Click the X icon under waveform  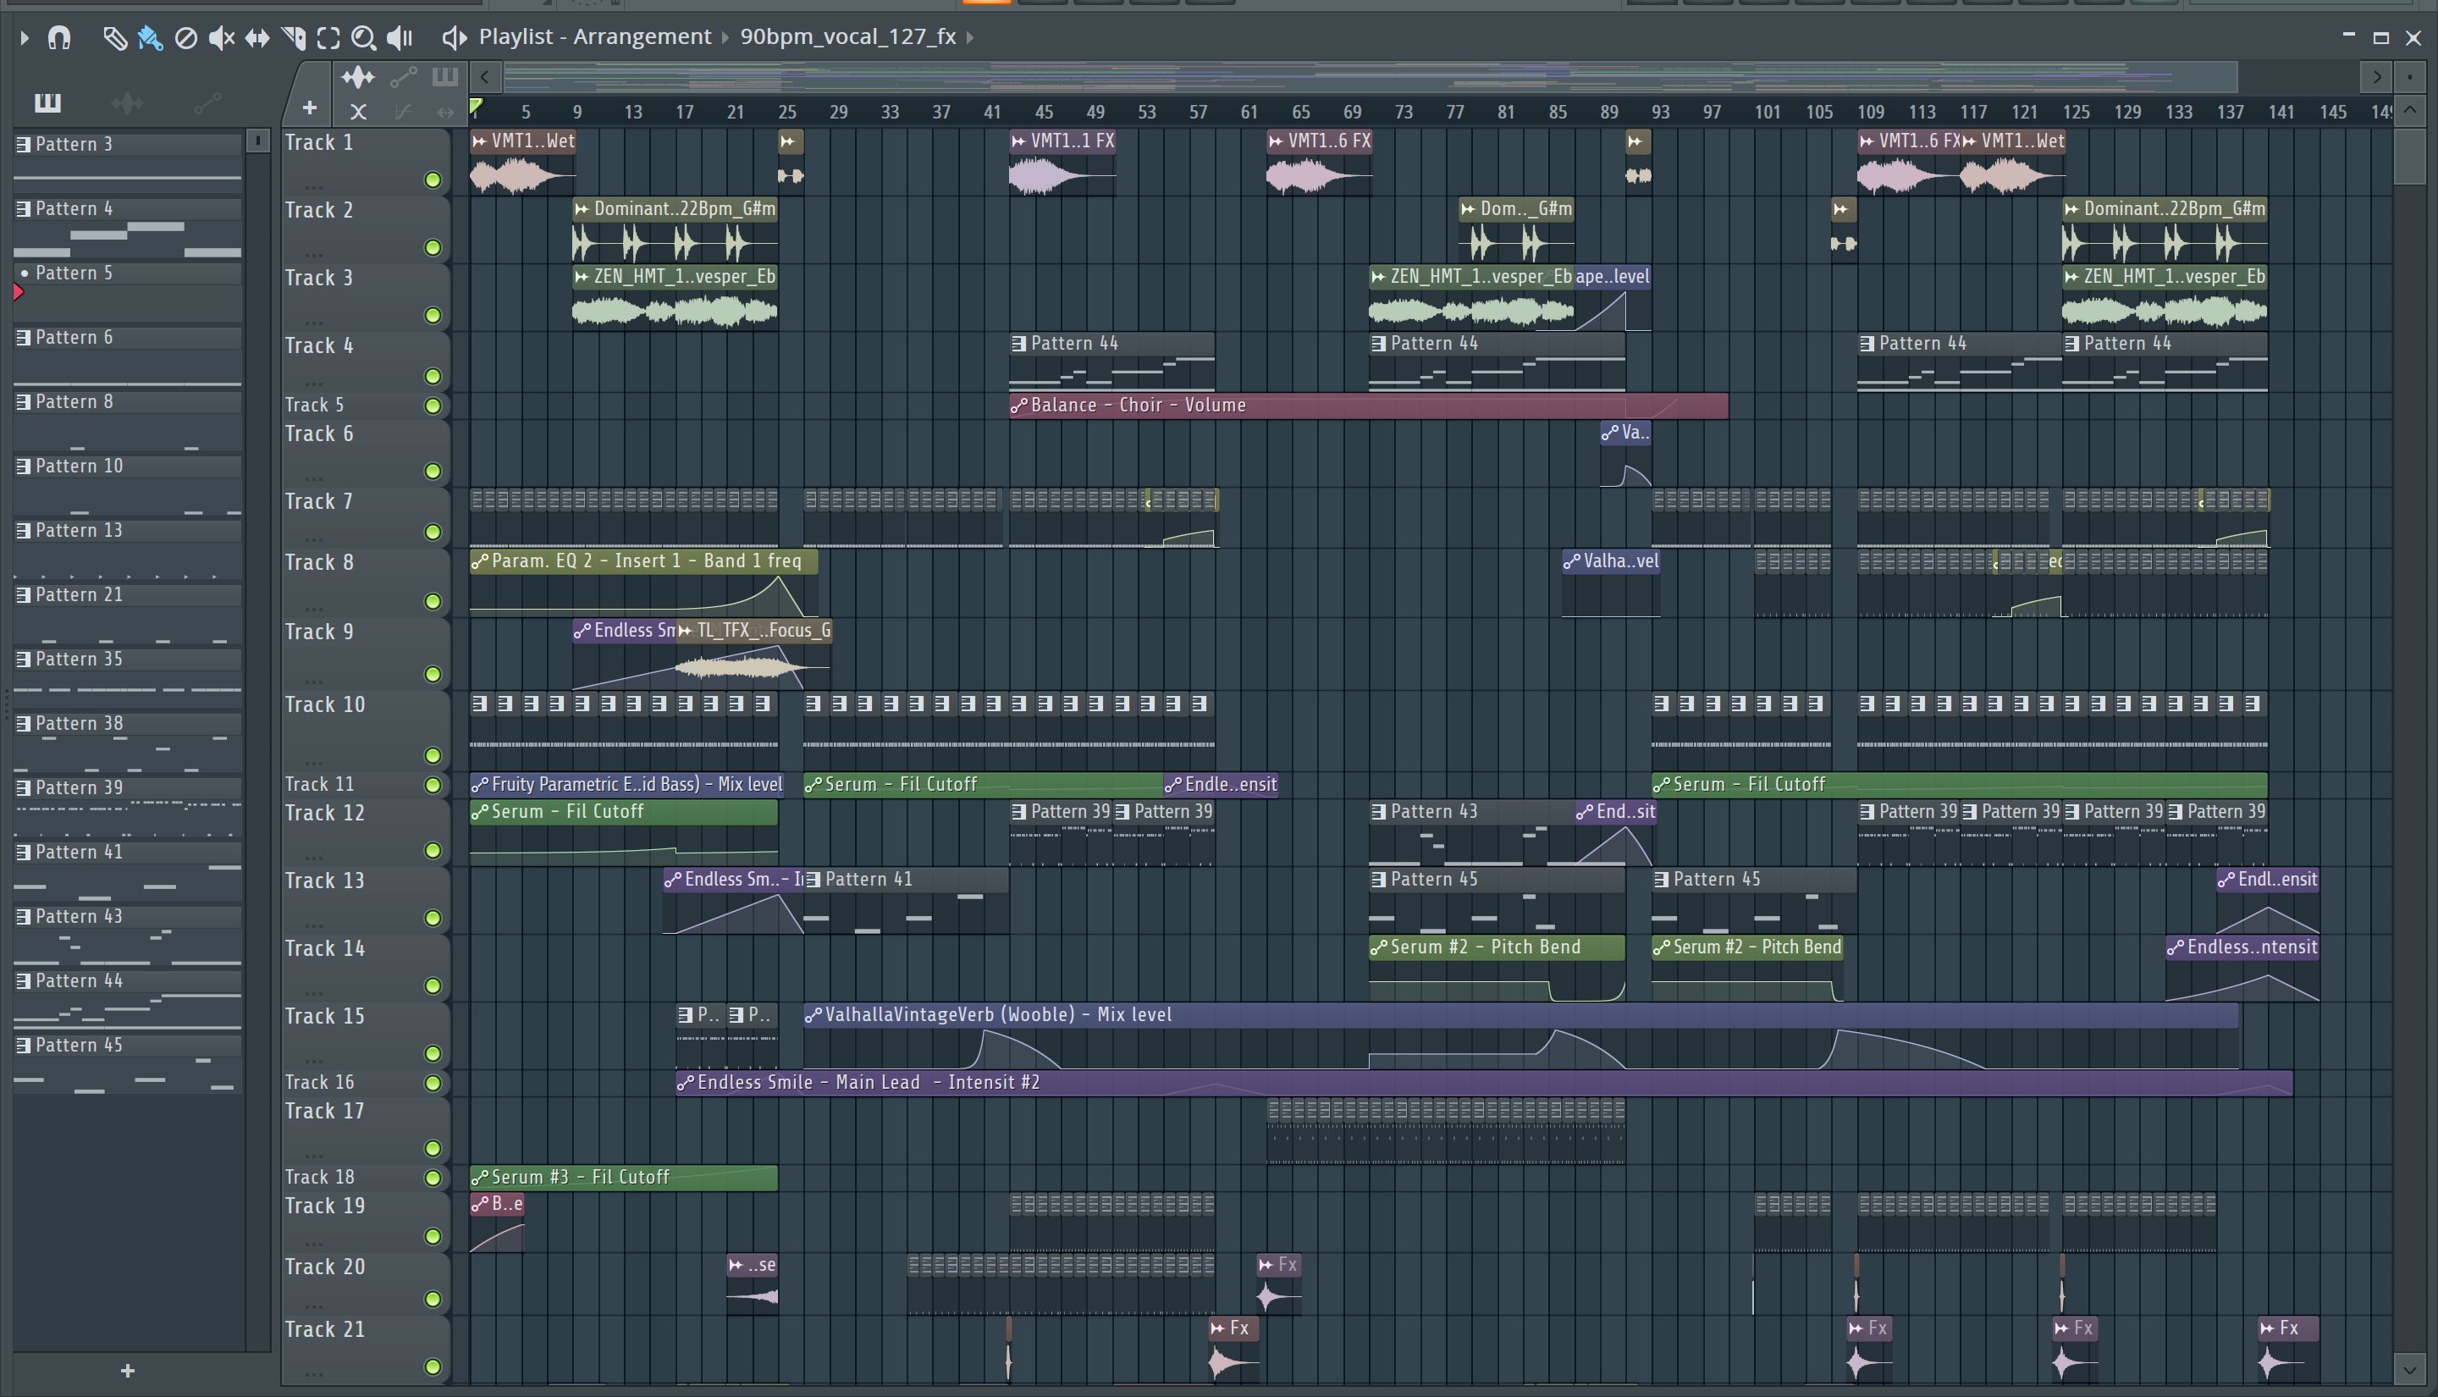(x=358, y=111)
